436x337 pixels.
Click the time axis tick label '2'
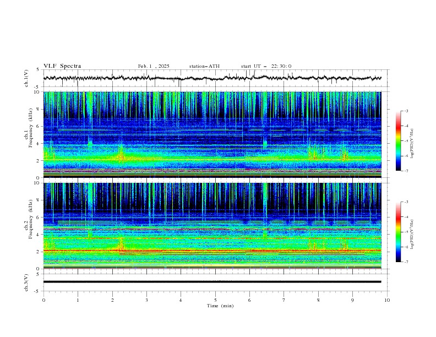tap(112, 300)
